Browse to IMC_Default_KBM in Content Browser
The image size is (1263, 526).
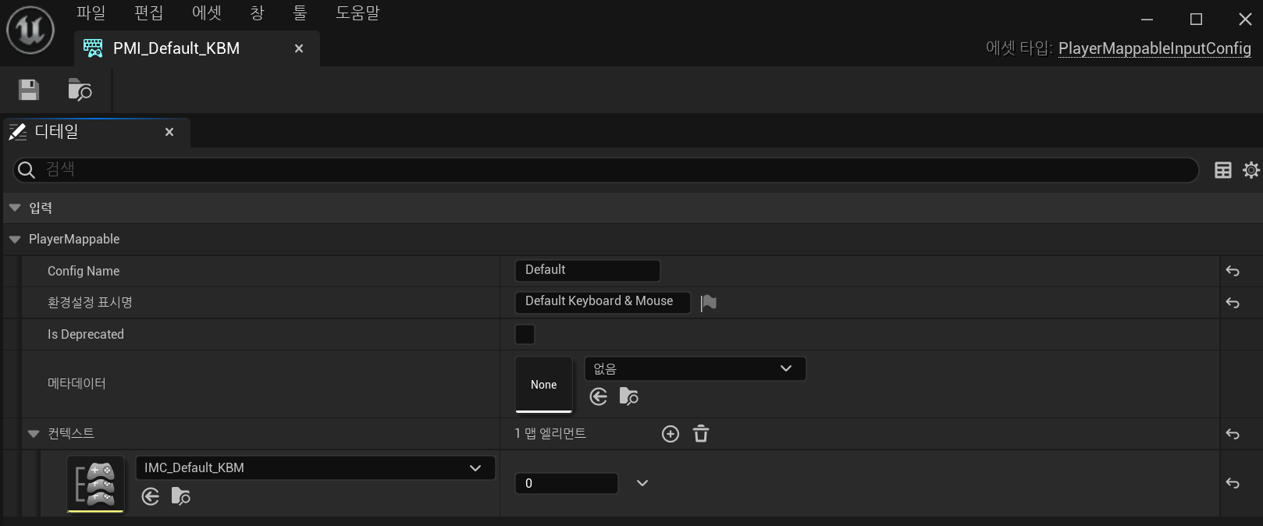tap(180, 496)
